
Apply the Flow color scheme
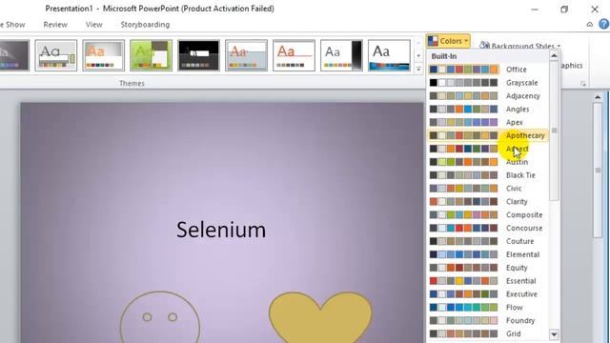[x=489, y=307]
